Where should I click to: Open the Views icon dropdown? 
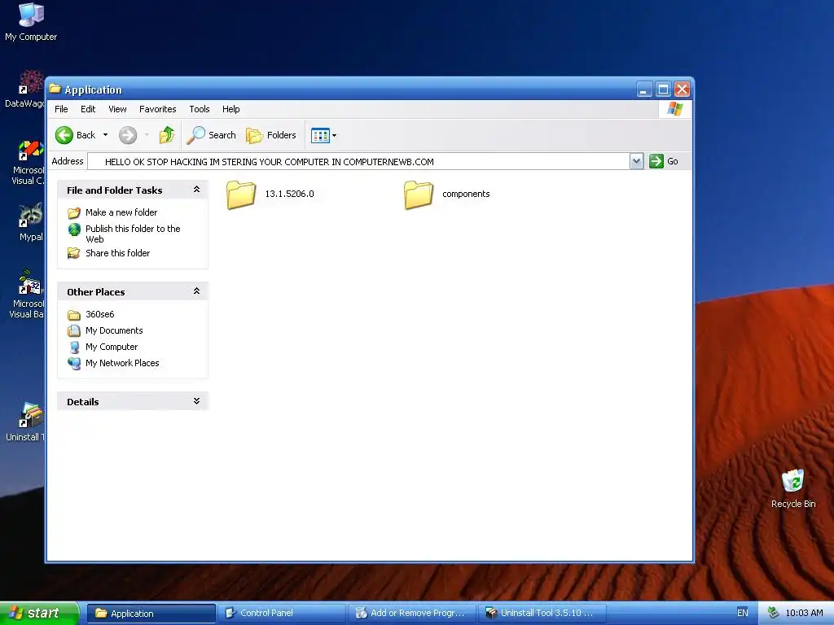click(x=323, y=135)
